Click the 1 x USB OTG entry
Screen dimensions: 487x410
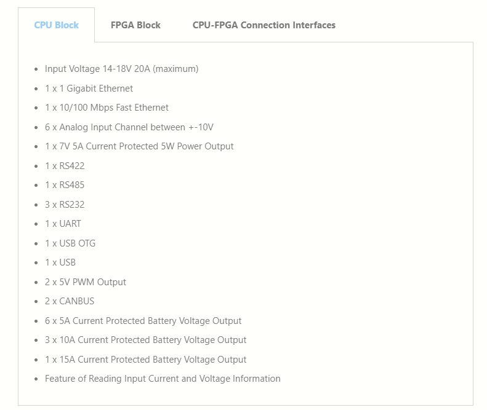pos(70,243)
